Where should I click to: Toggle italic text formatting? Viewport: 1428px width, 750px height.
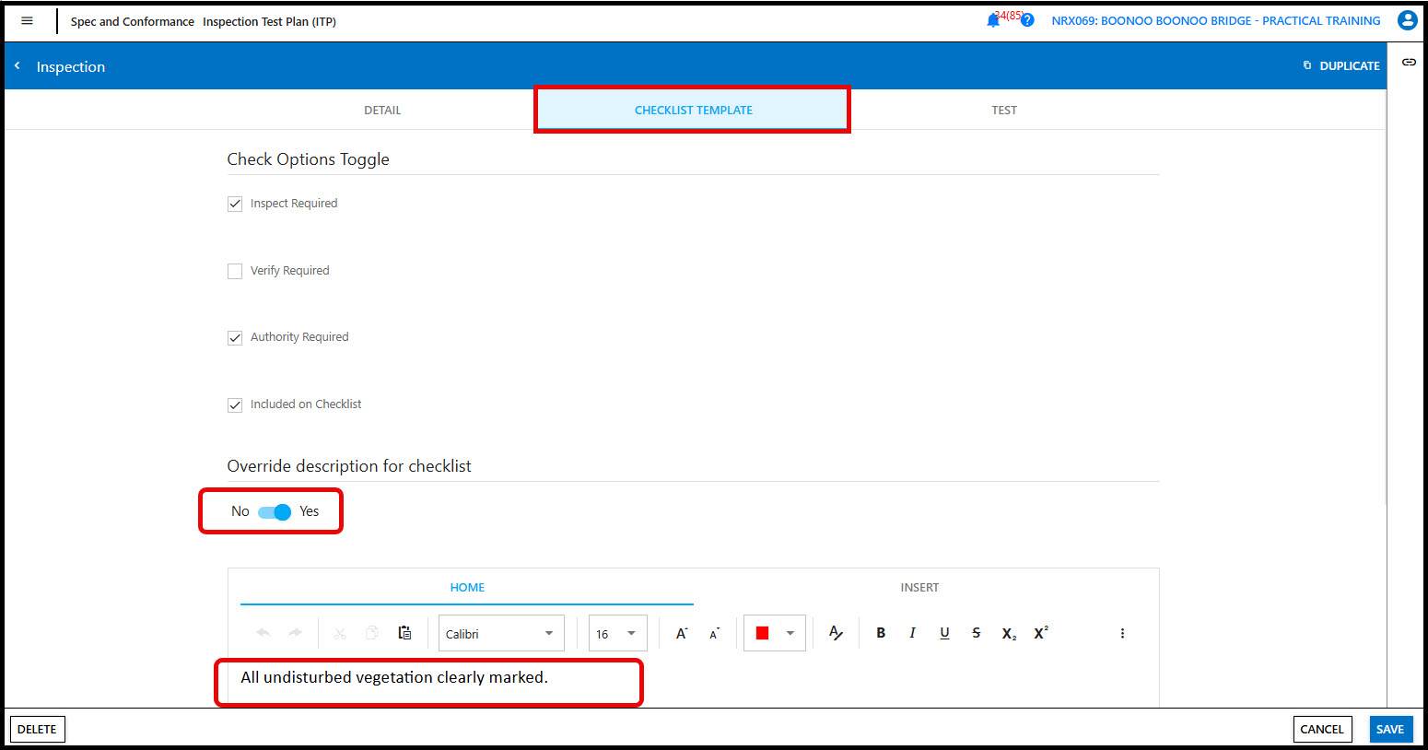[912, 633]
